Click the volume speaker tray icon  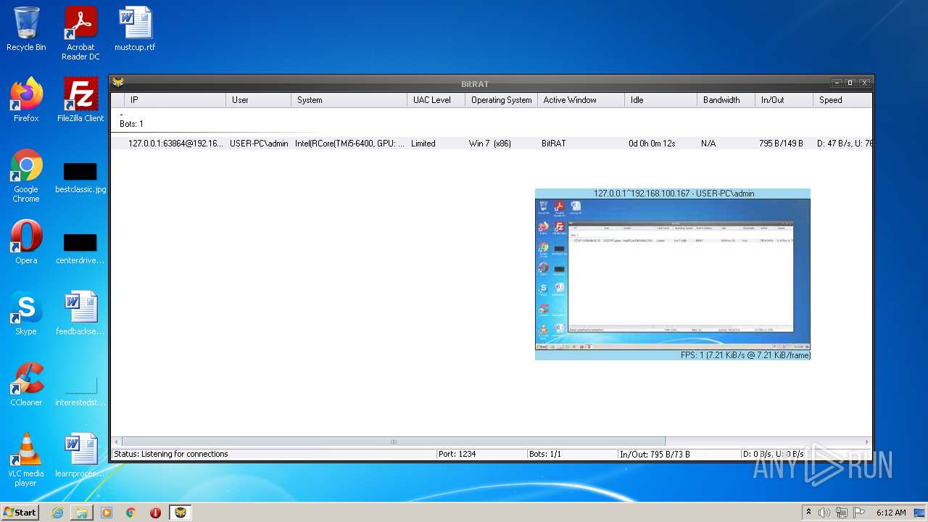(x=824, y=513)
